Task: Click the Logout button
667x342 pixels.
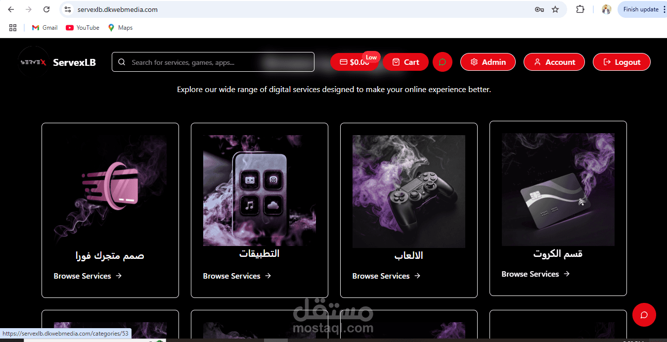Action: 622,62
